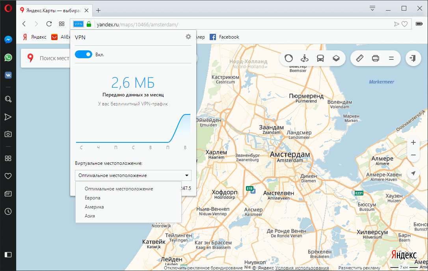Screen dimensions: 428x271
Task: Close the Яндекс.Карты tab
Action: tap(87, 11)
